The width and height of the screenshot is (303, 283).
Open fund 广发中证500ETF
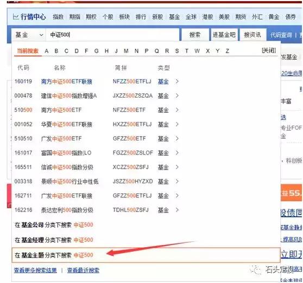click(x=61, y=139)
